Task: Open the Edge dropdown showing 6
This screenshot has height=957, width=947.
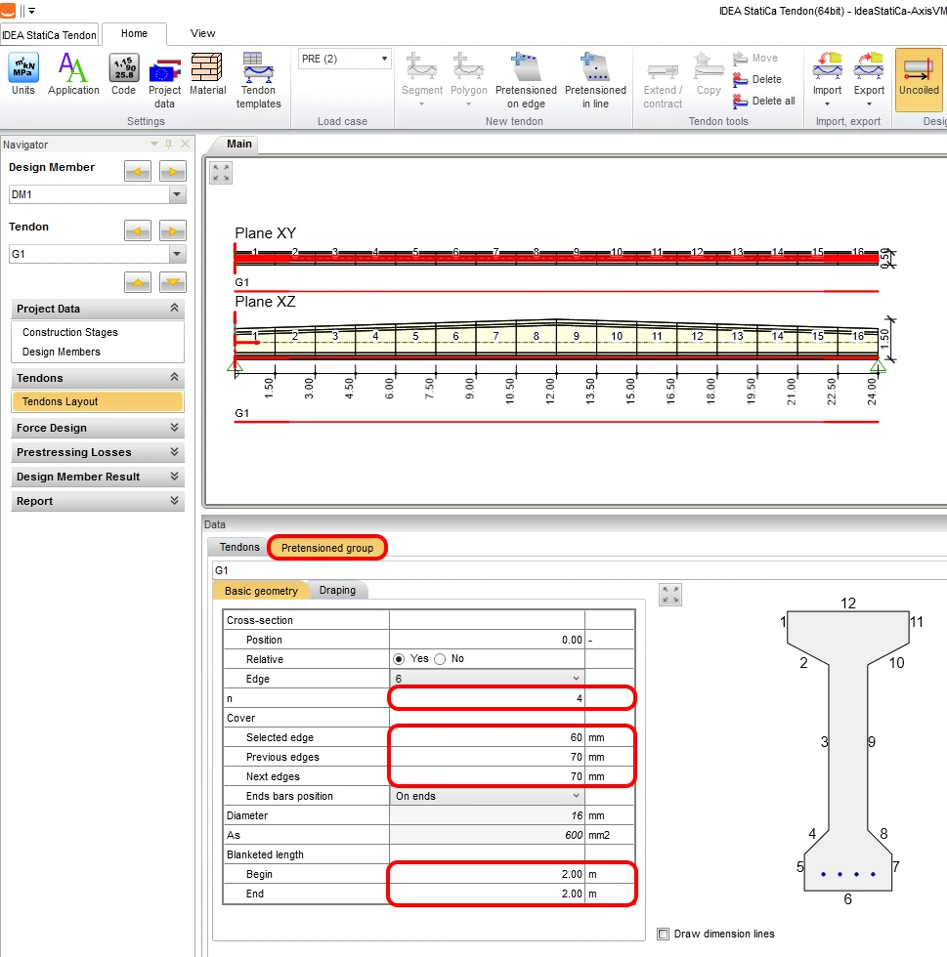Action: click(487, 679)
